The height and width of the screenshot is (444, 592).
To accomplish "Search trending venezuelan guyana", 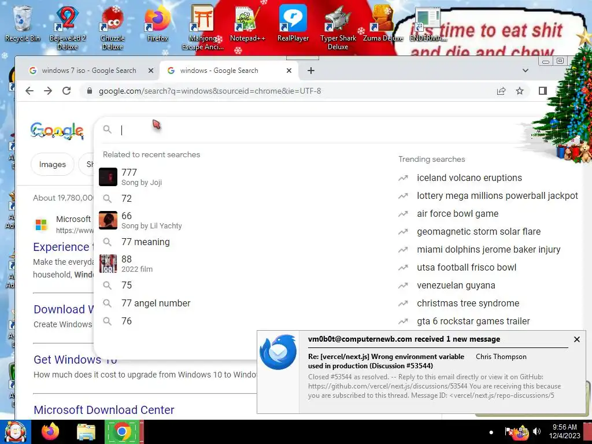I will tap(456, 286).
